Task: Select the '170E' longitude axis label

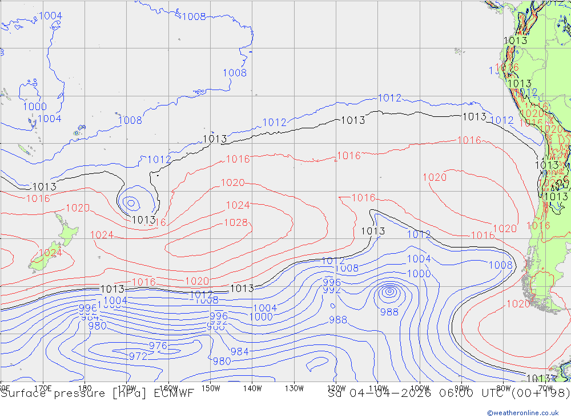Action: pyautogui.click(x=43, y=388)
